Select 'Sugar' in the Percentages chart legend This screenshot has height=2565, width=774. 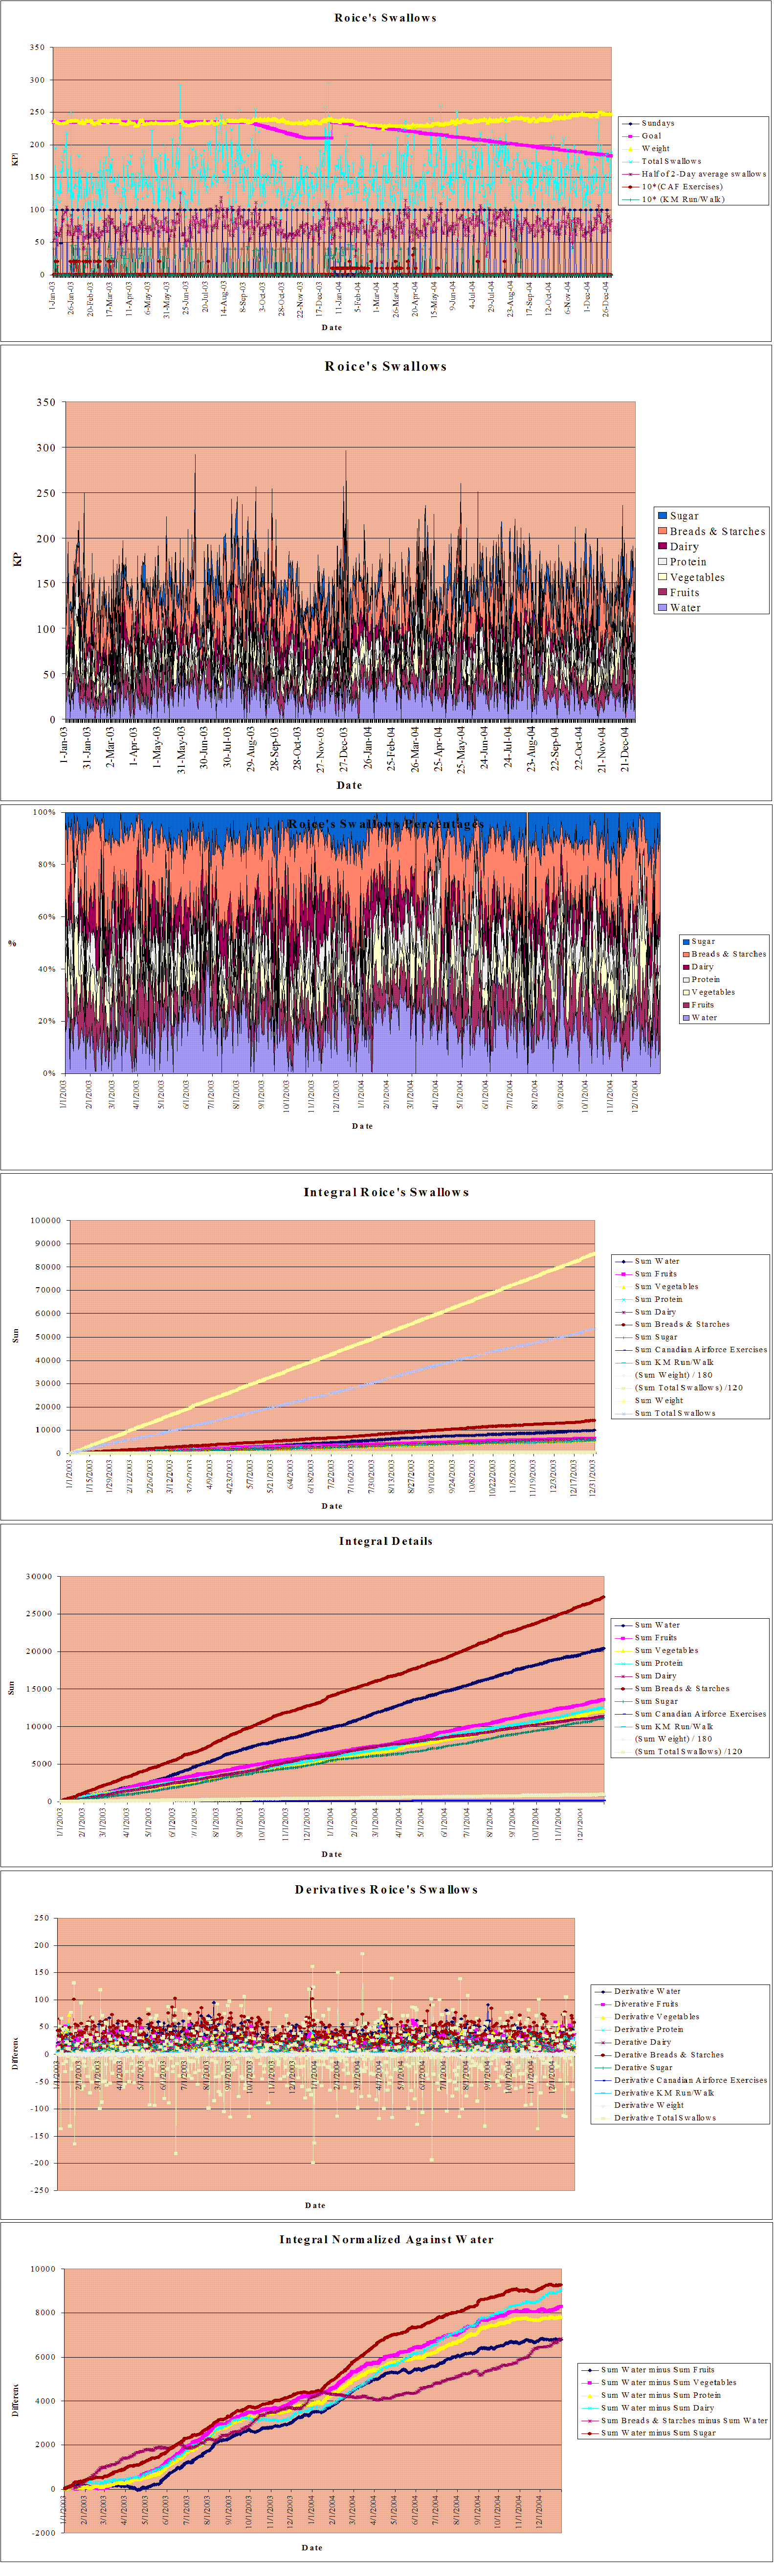pos(702,942)
